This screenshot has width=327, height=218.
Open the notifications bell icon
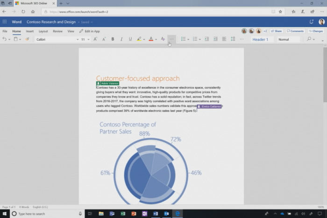point(311,21)
